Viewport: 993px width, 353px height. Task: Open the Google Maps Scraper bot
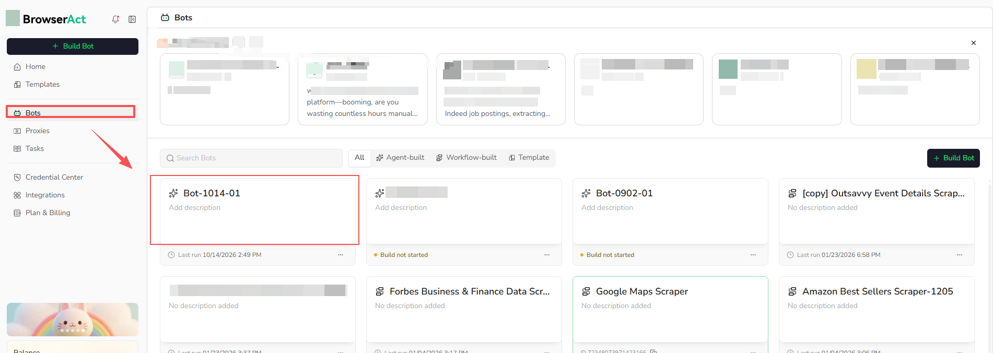(x=642, y=291)
